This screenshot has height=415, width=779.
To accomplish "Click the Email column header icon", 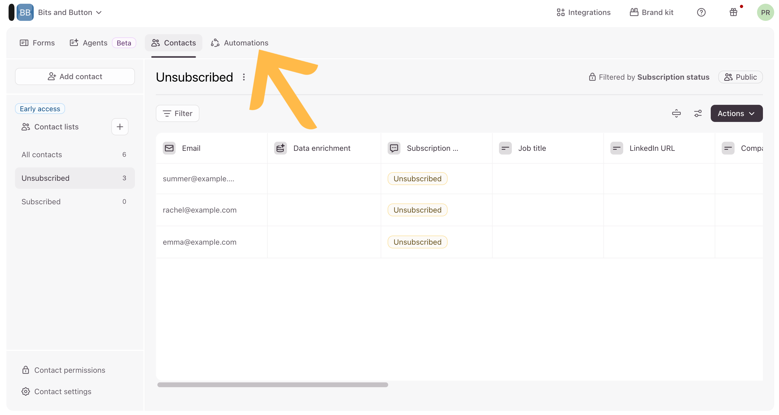I will (x=169, y=148).
